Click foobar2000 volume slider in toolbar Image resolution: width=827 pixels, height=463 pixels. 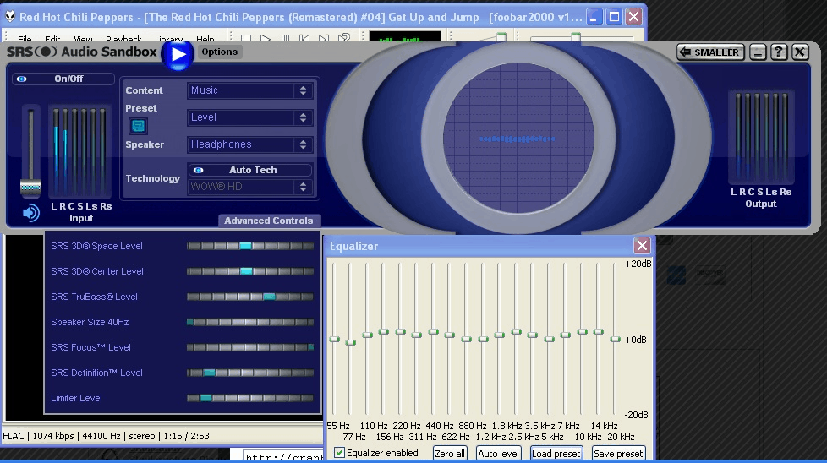tap(491, 37)
